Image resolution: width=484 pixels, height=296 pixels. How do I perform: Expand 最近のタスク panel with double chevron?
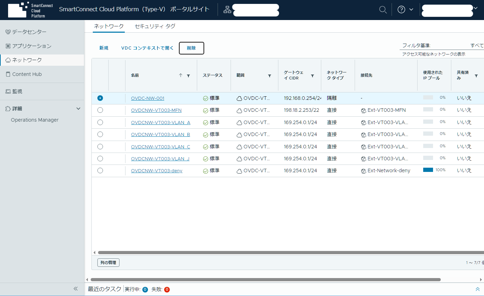click(477, 289)
